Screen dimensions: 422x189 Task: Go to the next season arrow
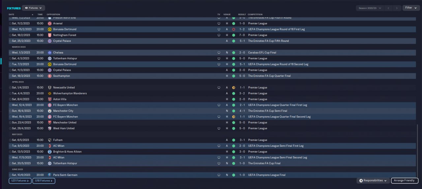397,8
